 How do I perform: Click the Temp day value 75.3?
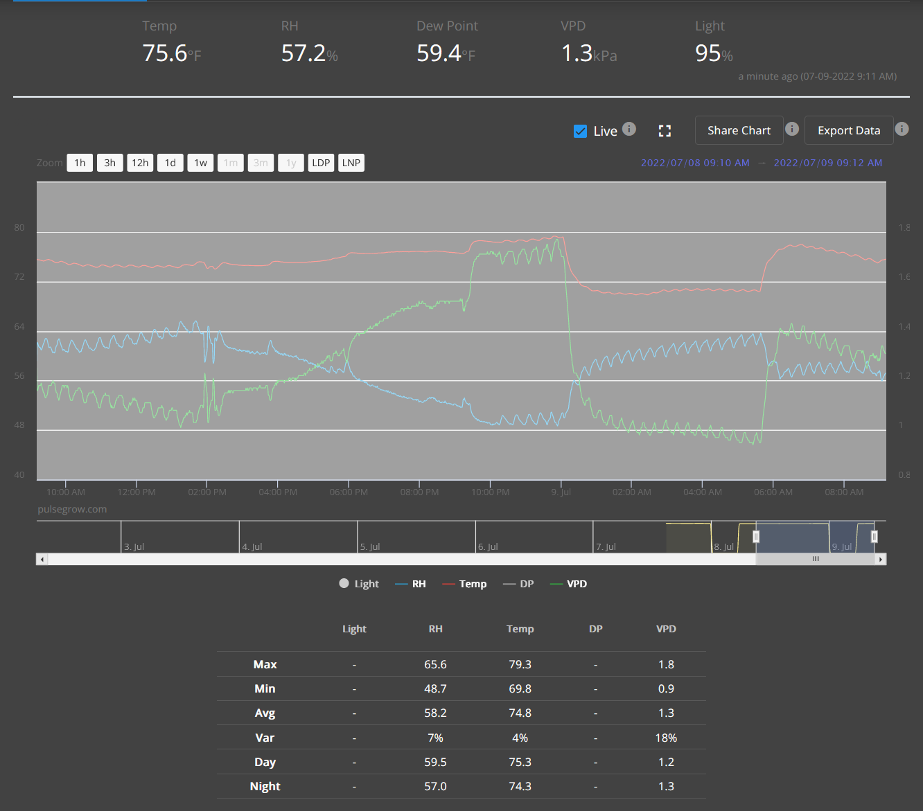pyautogui.click(x=520, y=762)
